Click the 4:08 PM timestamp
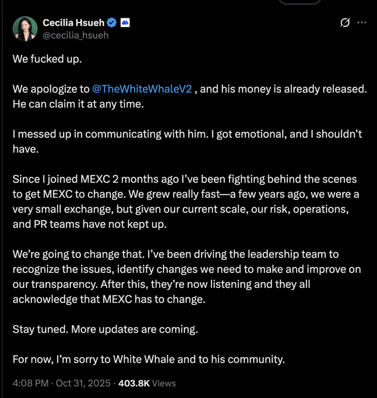Image resolution: width=377 pixels, height=398 pixels. pyautogui.click(x=30, y=383)
